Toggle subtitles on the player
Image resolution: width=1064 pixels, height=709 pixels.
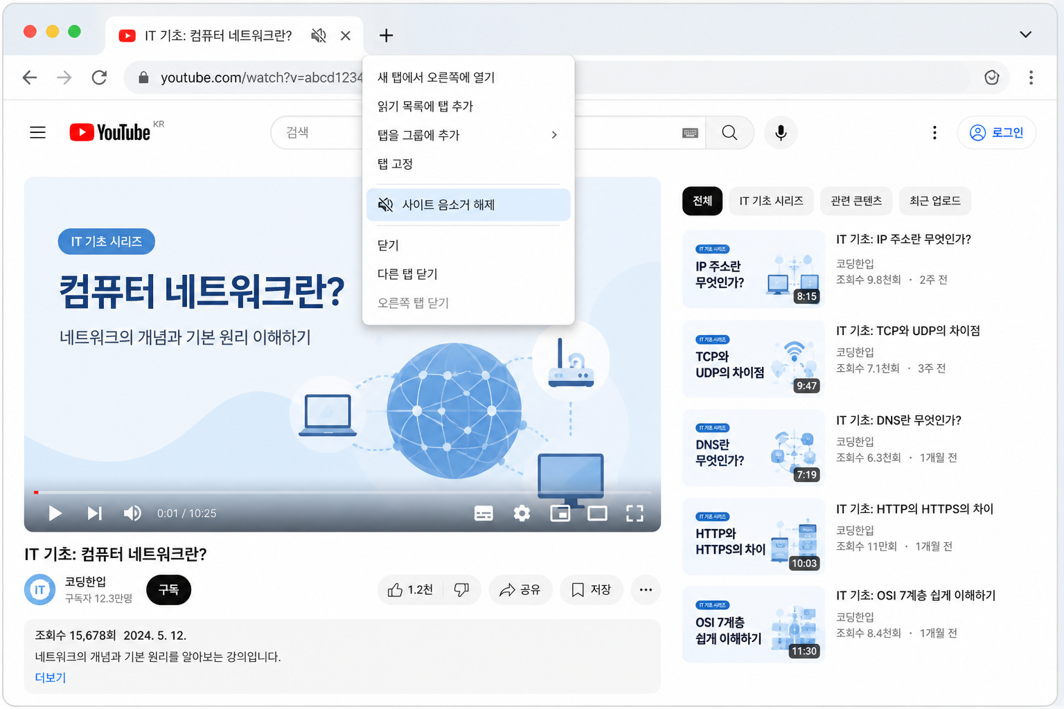coord(484,513)
